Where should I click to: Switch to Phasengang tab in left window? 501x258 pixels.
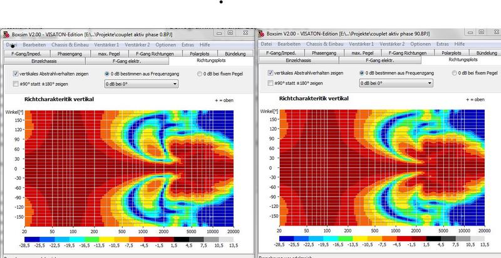[70, 54]
